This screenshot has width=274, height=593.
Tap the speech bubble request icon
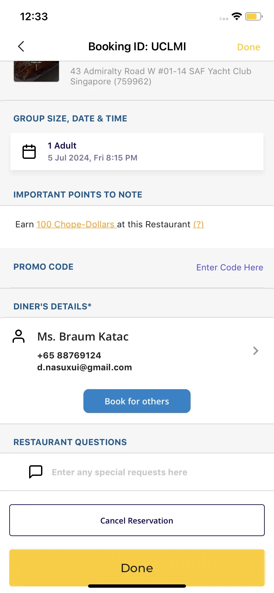[36, 472]
